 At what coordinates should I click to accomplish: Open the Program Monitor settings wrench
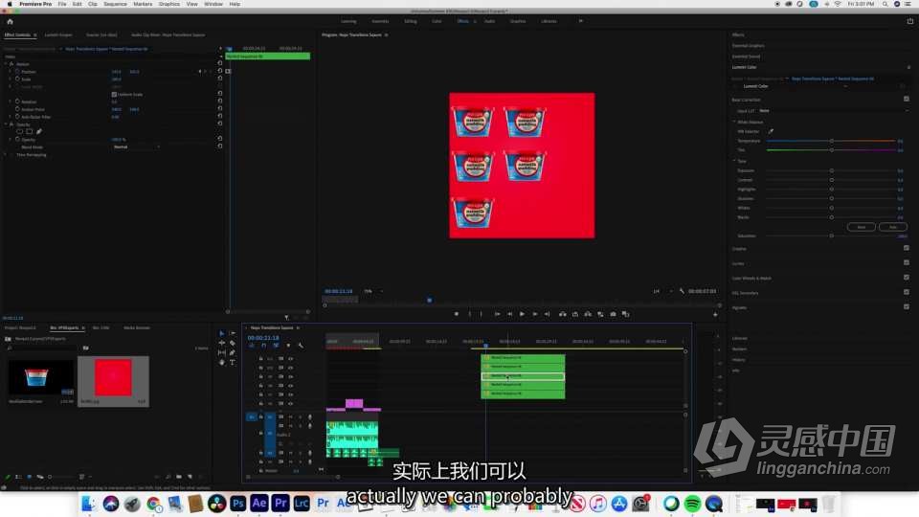[682, 291]
